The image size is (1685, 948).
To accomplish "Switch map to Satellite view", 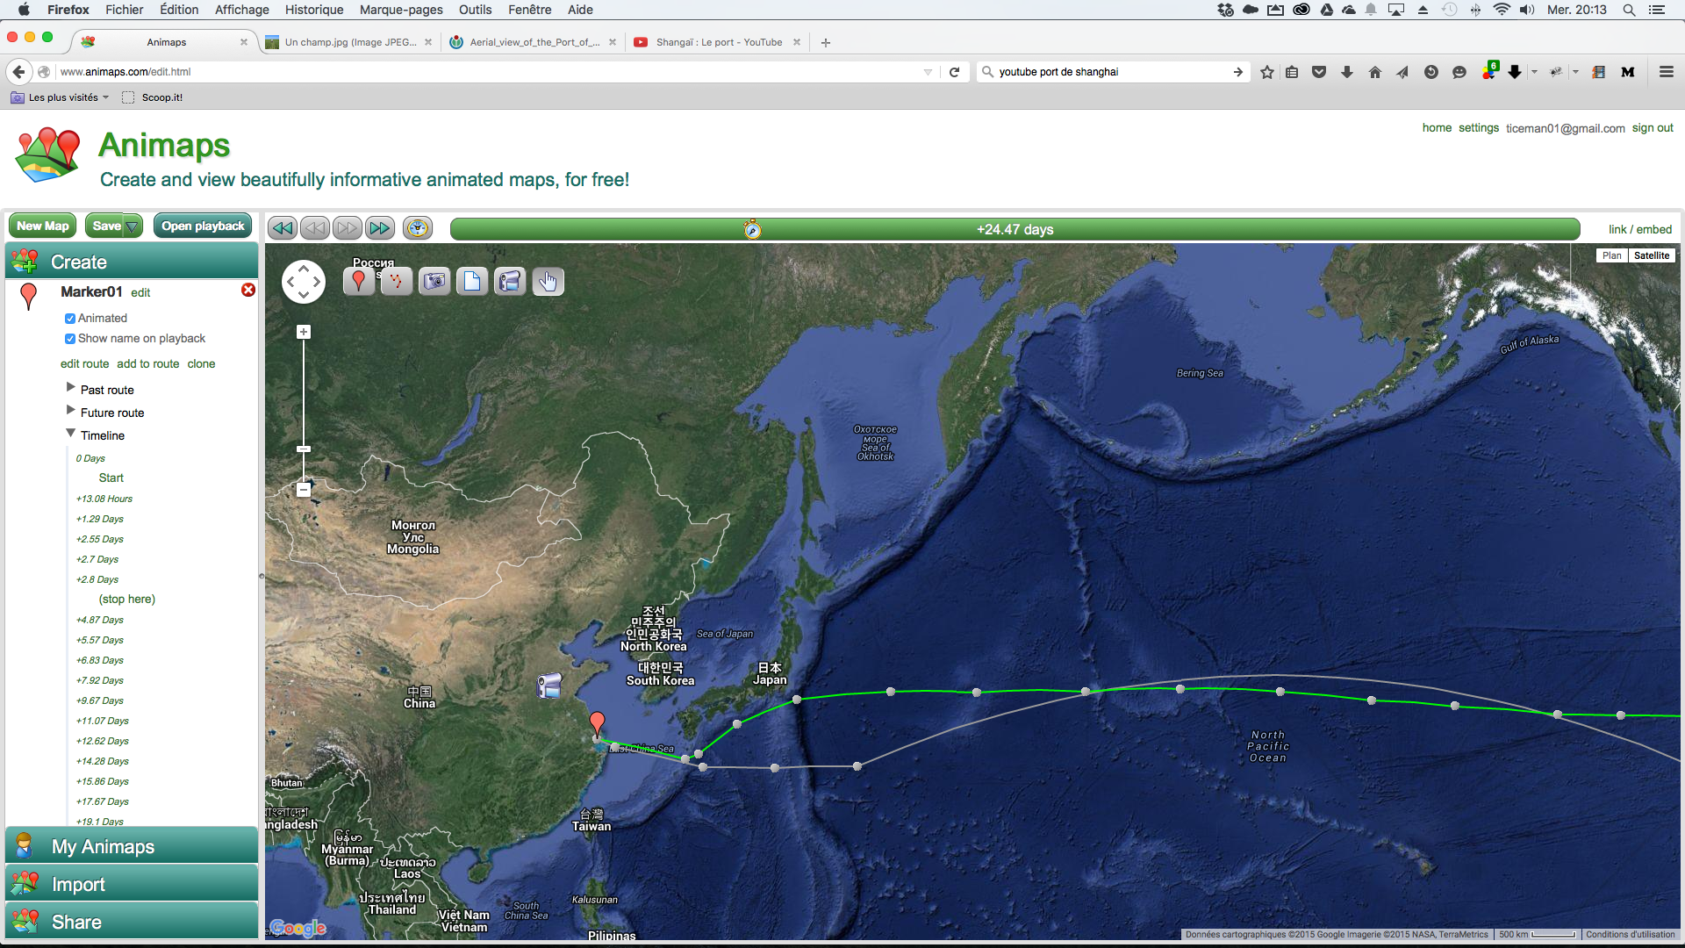I will coord(1652,255).
